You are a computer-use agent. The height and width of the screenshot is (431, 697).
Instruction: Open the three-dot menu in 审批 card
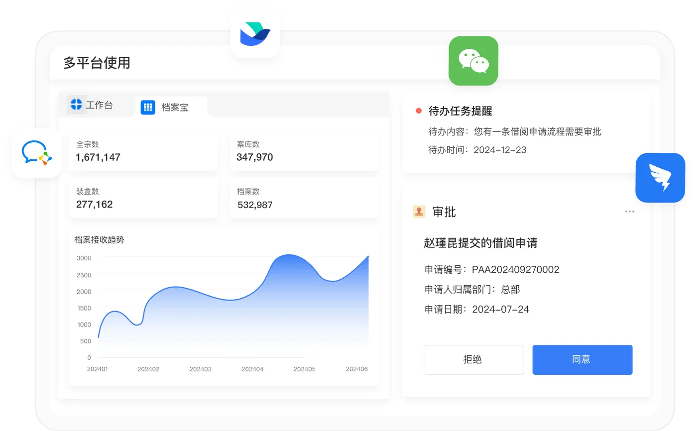pos(630,212)
